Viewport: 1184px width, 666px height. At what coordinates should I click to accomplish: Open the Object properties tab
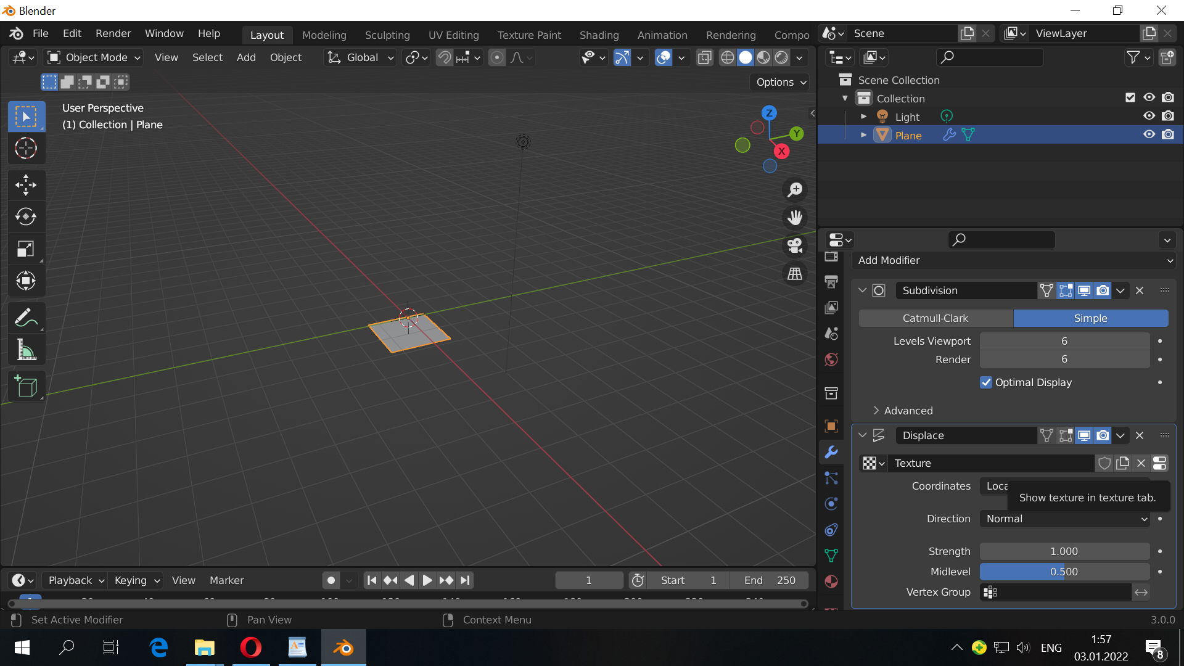[x=831, y=426]
